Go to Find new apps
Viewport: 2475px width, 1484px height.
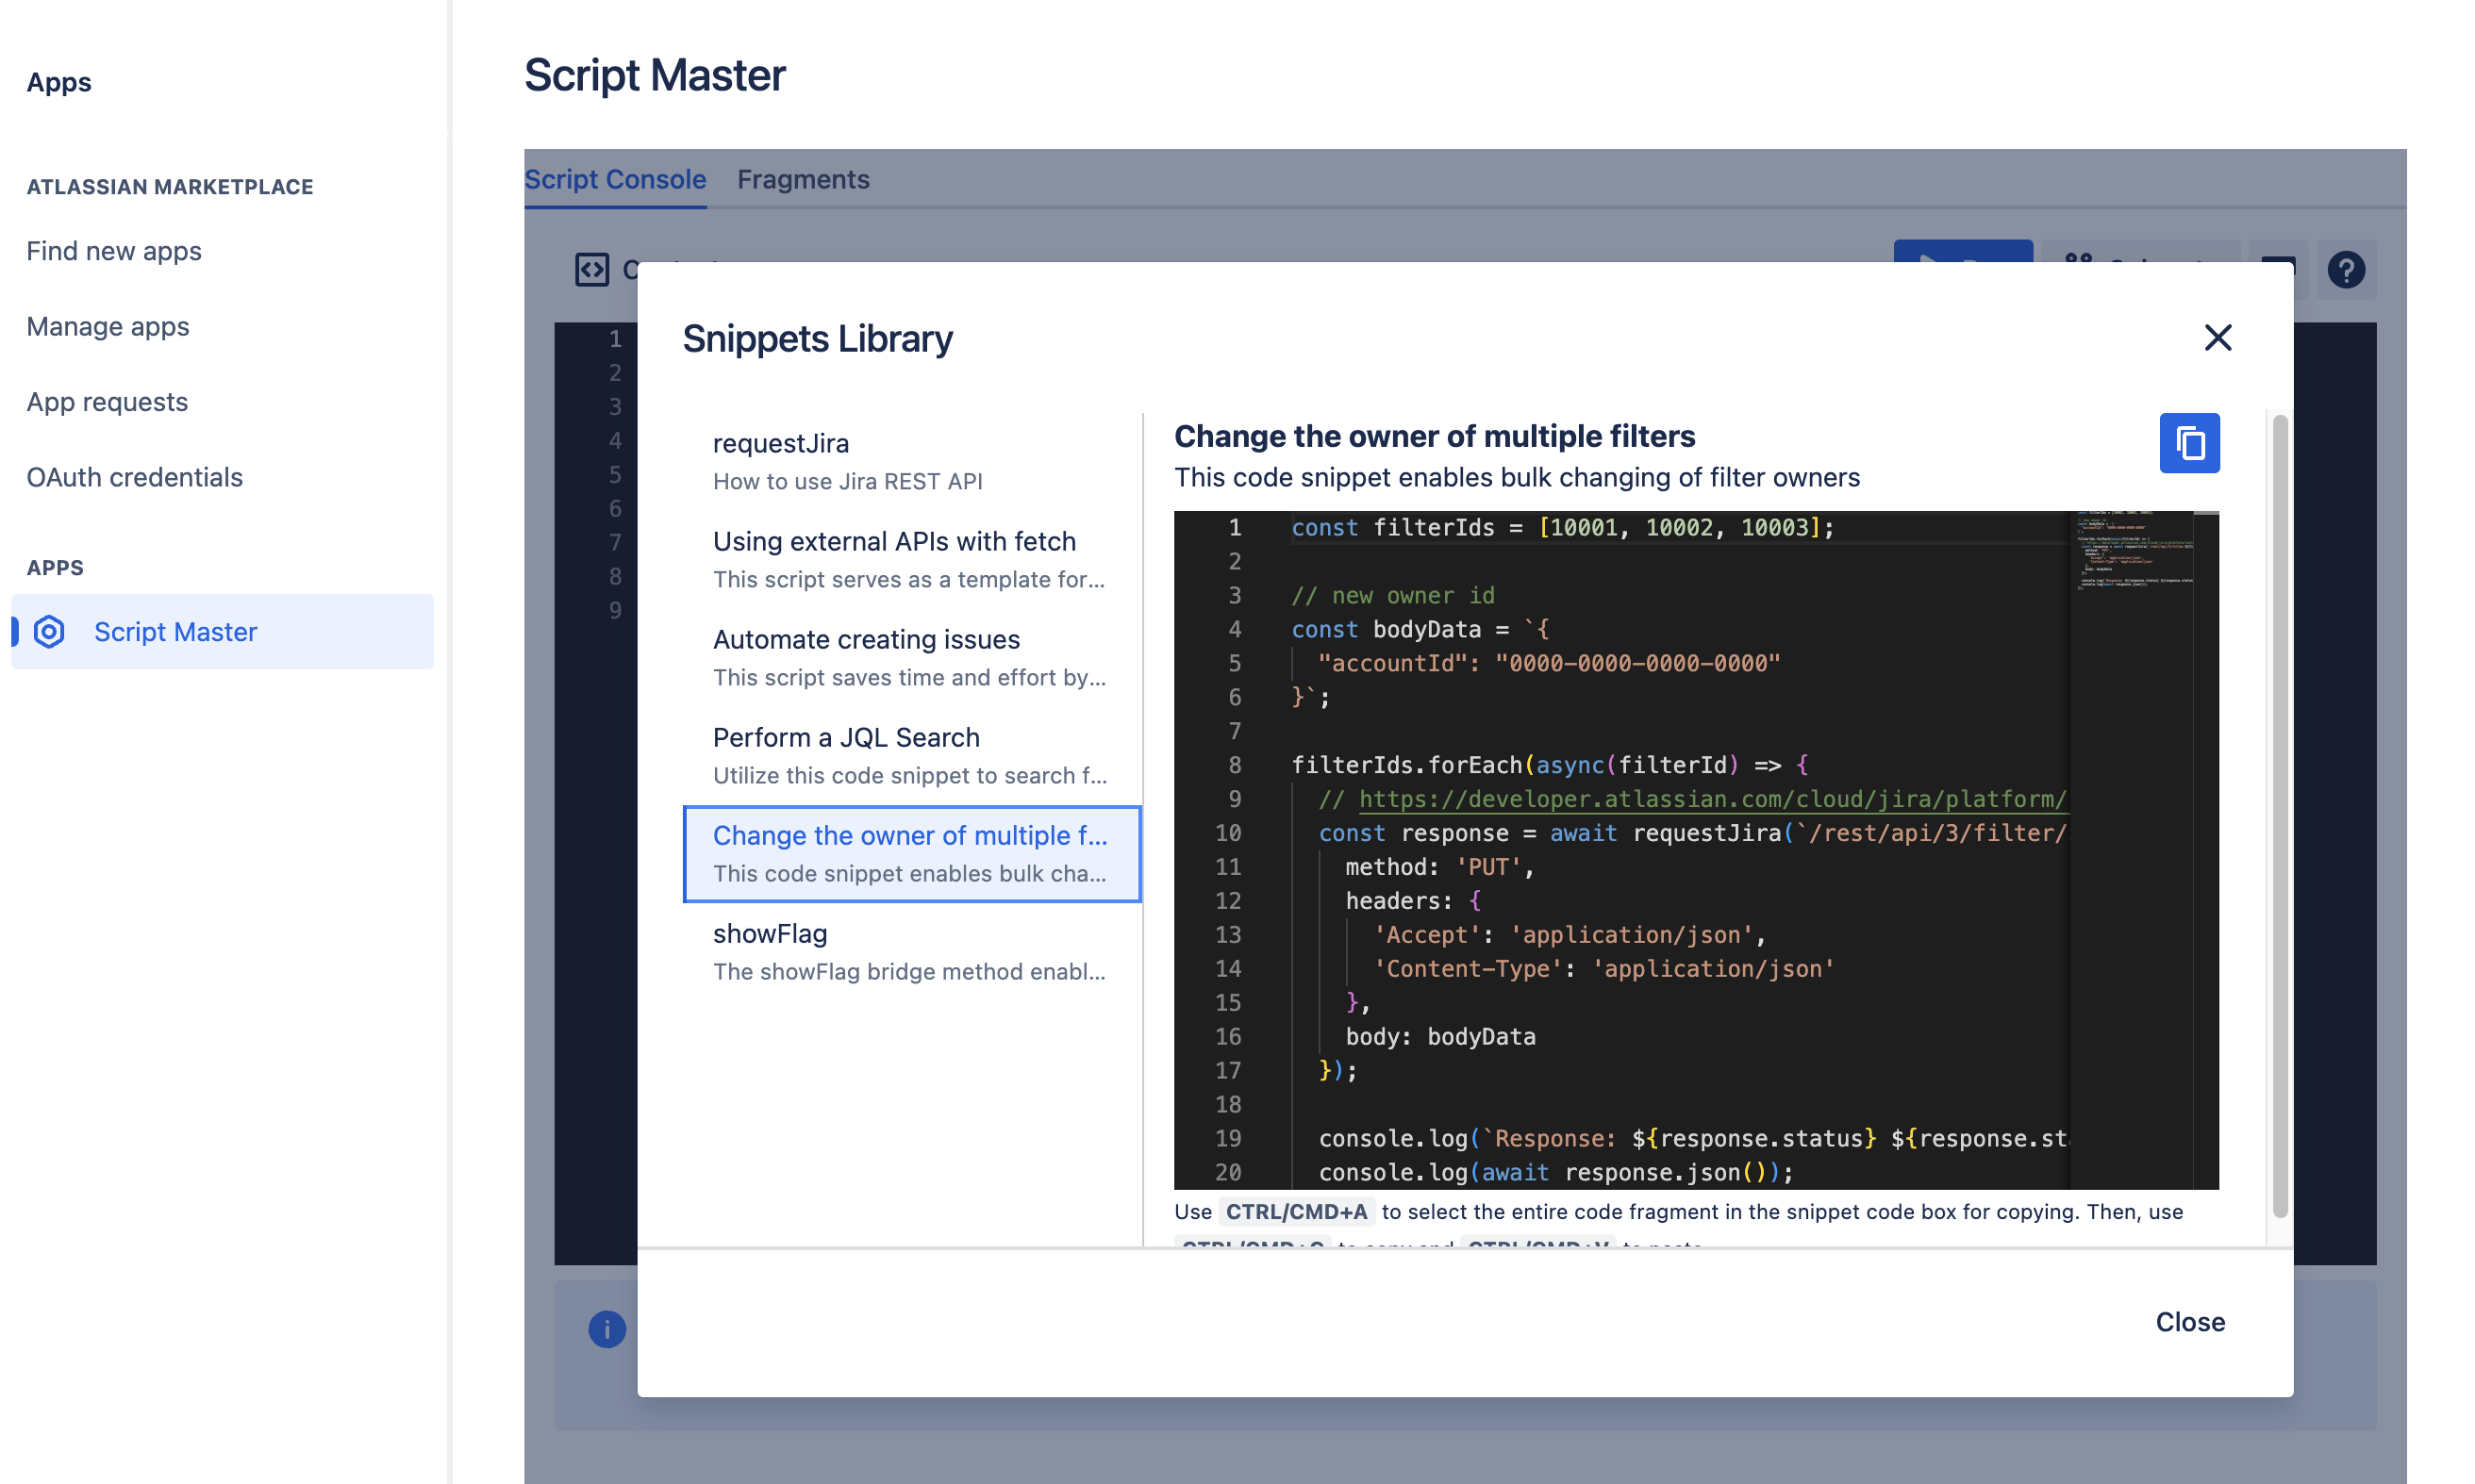tap(114, 251)
